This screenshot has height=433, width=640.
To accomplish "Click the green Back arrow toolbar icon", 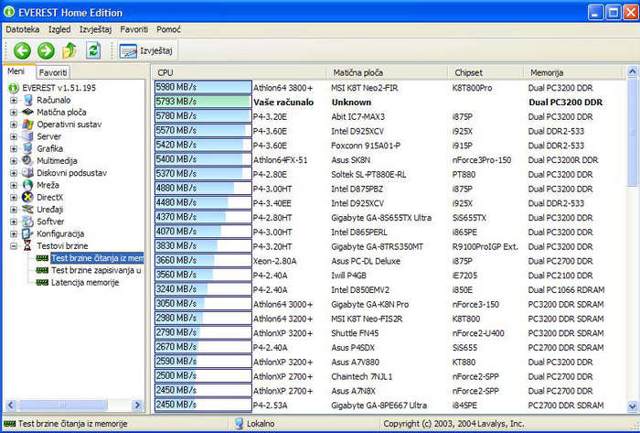I will (22, 50).
